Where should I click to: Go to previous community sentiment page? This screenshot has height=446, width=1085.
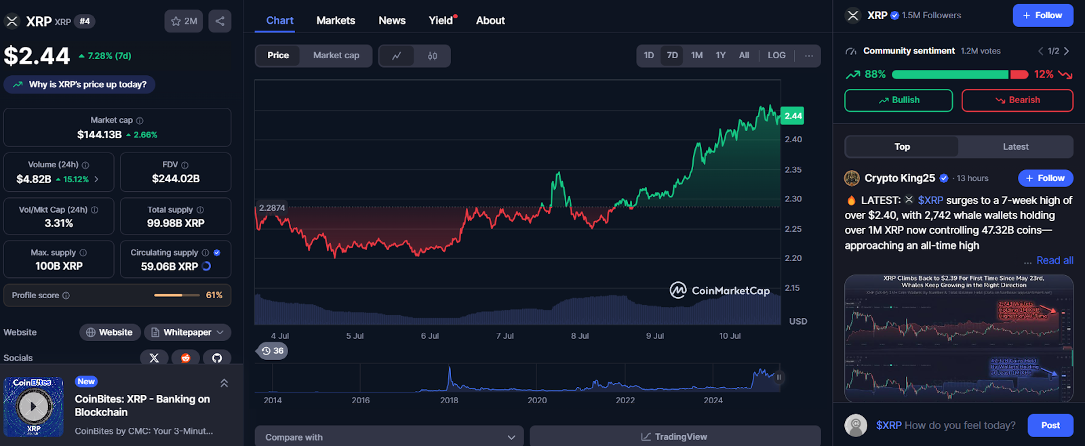pos(1041,51)
